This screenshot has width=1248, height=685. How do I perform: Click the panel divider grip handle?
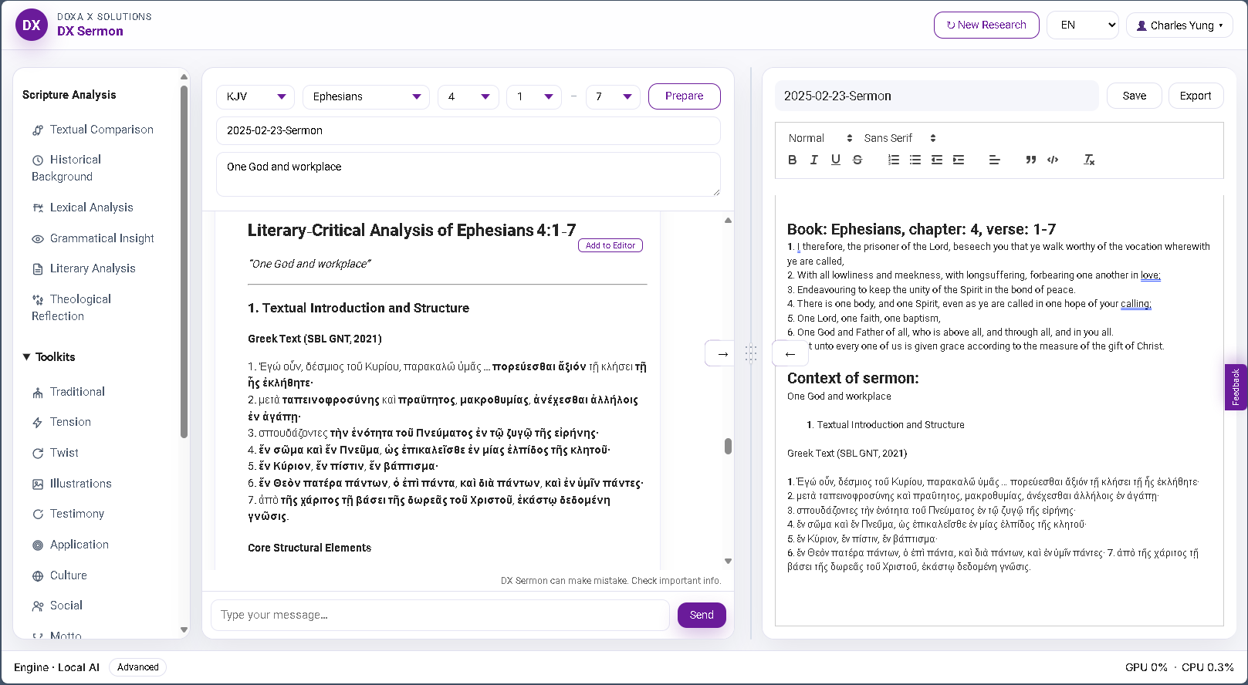751,353
